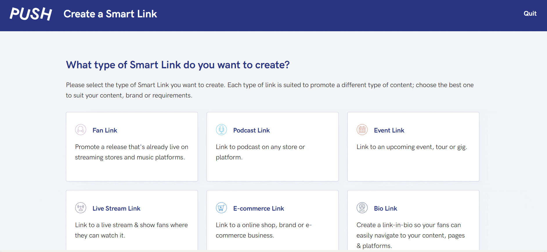Click the 'What type of Smart Link' heading

(x=178, y=65)
